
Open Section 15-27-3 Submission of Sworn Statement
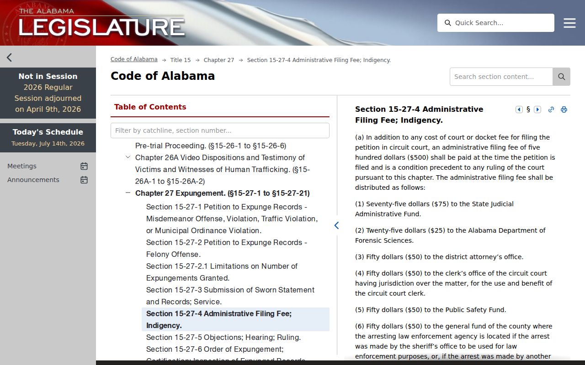(x=230, y=296)
